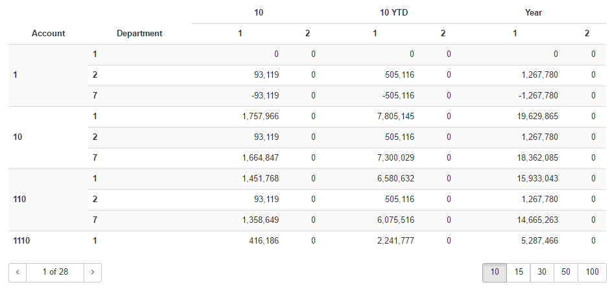
Task: Click the Year column group header
Action: click(534, 12)
